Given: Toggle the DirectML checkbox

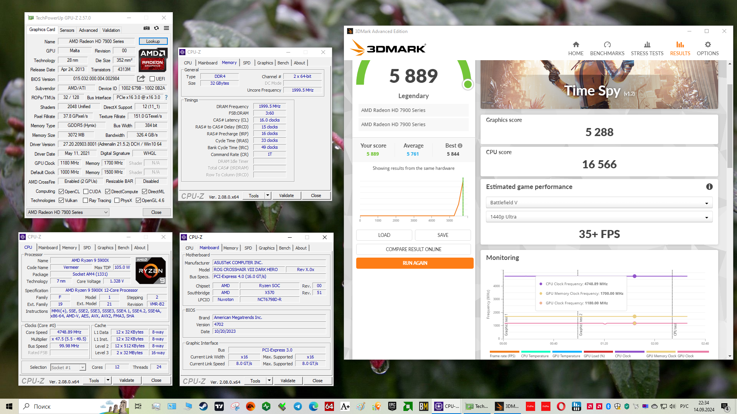Looking at the screenshot, I should pyautogui.click(x=145, y=192).
